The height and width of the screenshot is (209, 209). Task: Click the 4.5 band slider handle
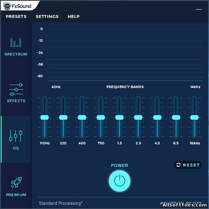pyautogui.click(x=157, y=117)
